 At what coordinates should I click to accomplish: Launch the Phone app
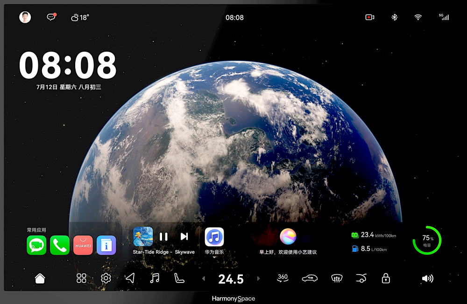[60, 245]
